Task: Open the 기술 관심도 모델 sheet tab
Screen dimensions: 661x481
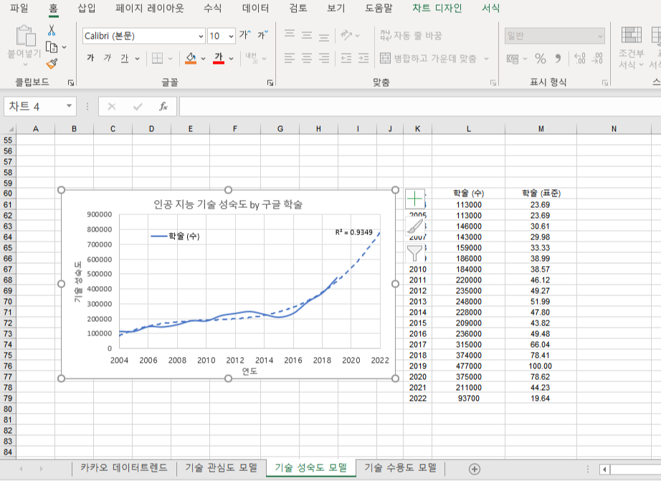Action: pyautogui.click(x=222, y=468)
